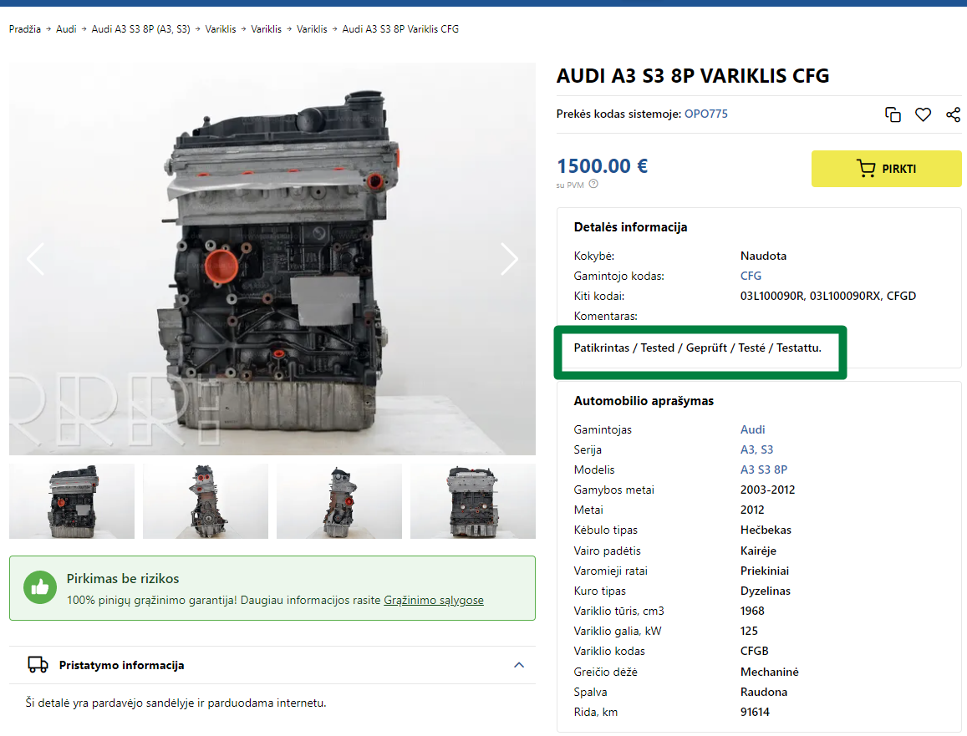
Task: Open the A3 S3 8P model link
Action: [x=763, y=470]
